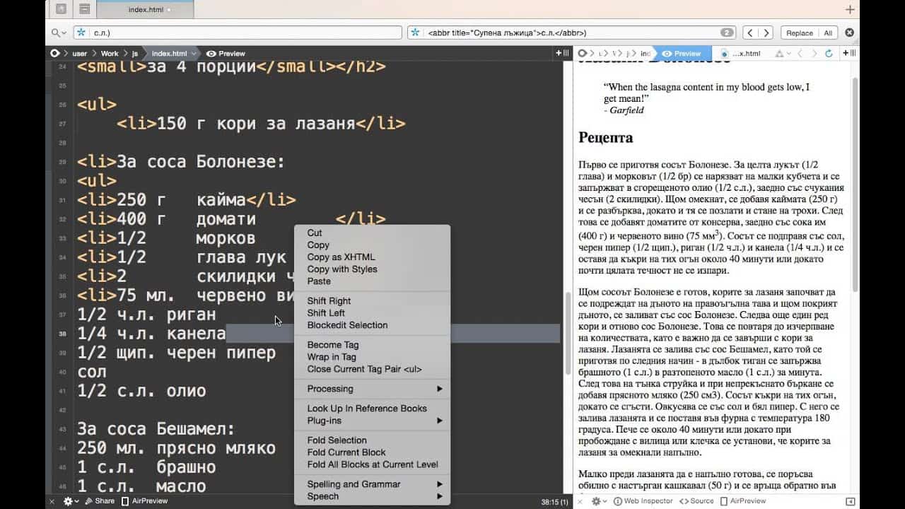Screen dimensions: 905x509
Task: Click inside the find field containing с.л.)
Action: click(x=212, y=33)
